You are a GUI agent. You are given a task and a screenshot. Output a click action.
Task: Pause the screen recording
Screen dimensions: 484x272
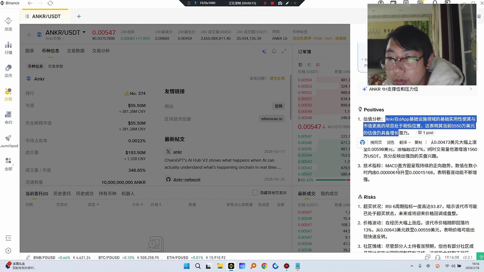click(x=265, y=3)
